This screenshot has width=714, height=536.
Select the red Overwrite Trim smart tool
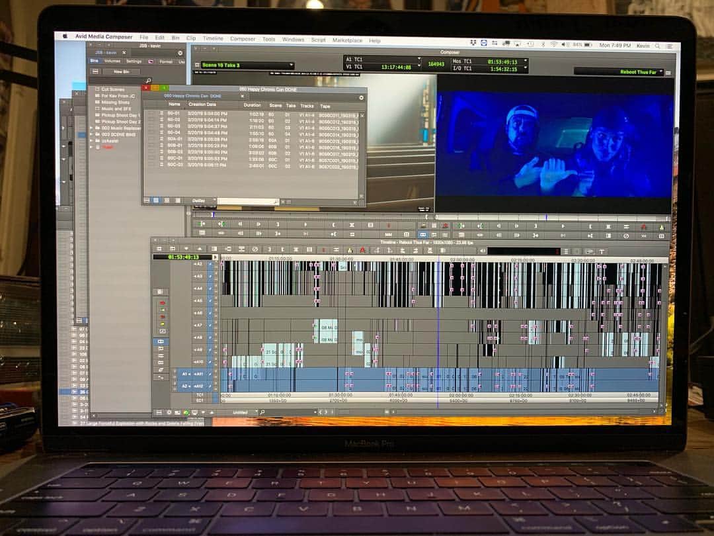(162, 316)
